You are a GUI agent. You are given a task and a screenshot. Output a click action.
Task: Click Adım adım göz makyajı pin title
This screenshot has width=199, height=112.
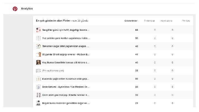point(66,95)
